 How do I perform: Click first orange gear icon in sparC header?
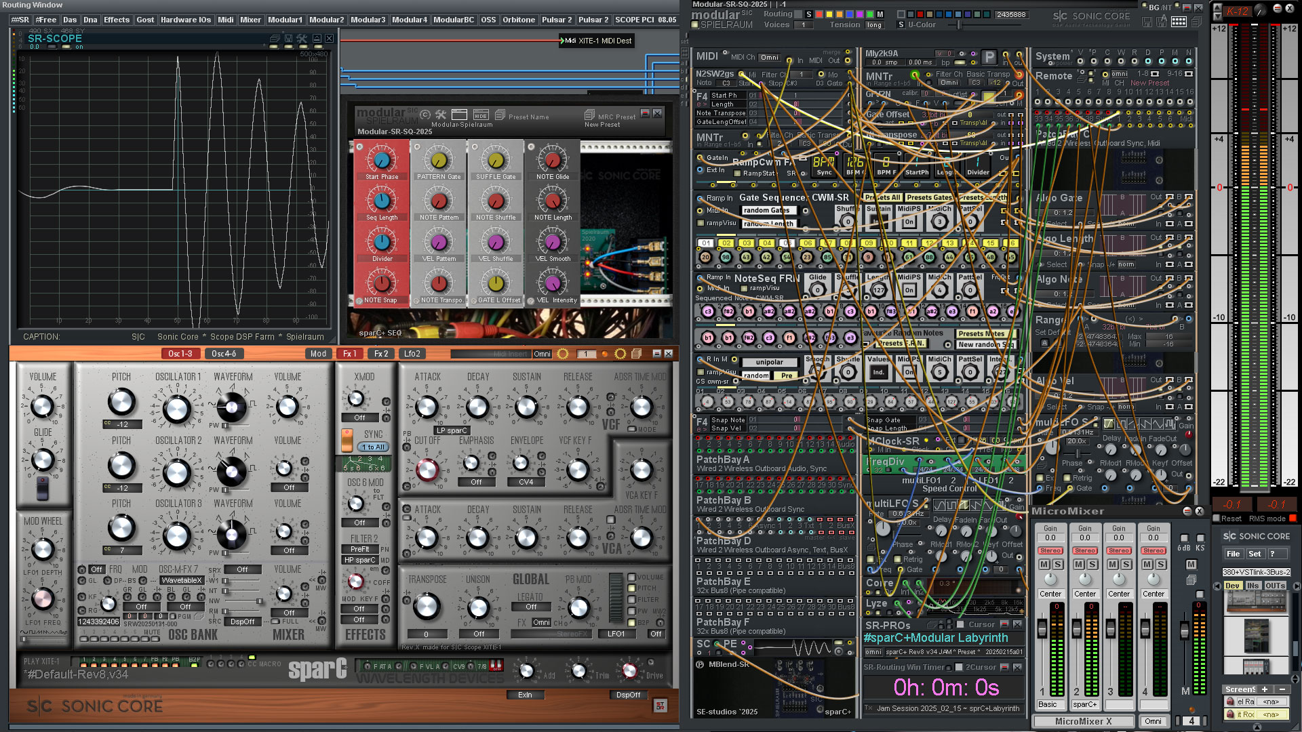563,354
